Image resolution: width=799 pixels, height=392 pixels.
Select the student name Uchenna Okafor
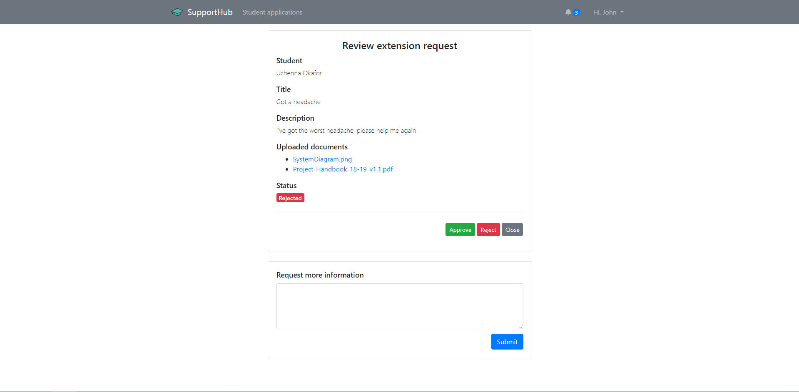tap(299, 73)
